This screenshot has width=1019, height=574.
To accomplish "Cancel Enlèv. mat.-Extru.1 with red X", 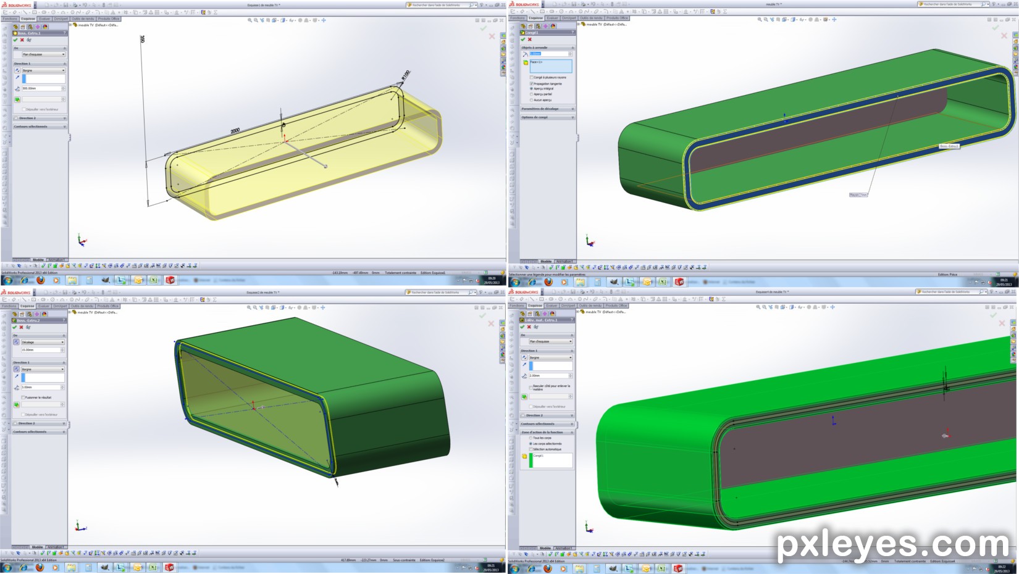I will 529,327.
